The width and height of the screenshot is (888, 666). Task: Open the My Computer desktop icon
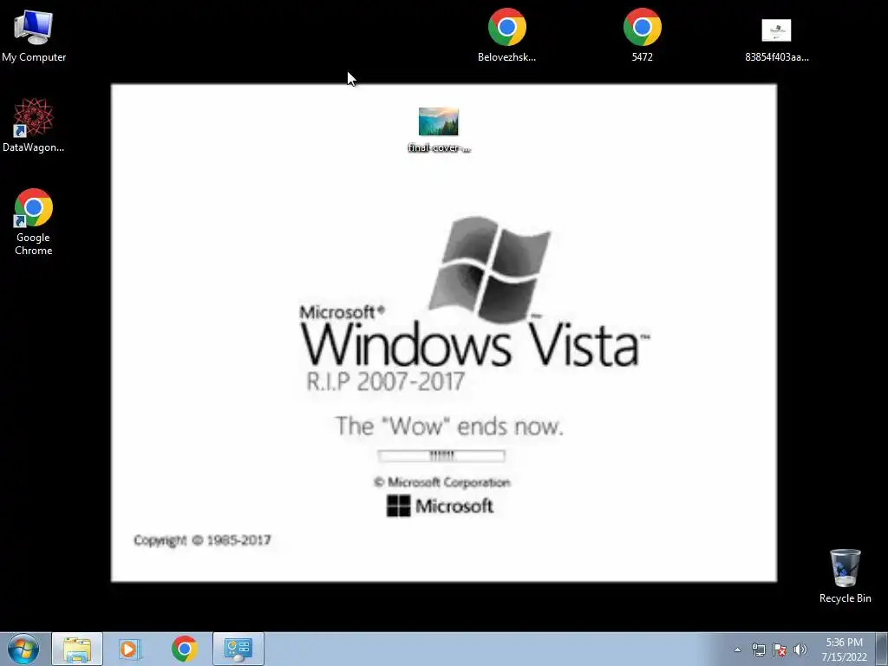[x=34, y=35]
